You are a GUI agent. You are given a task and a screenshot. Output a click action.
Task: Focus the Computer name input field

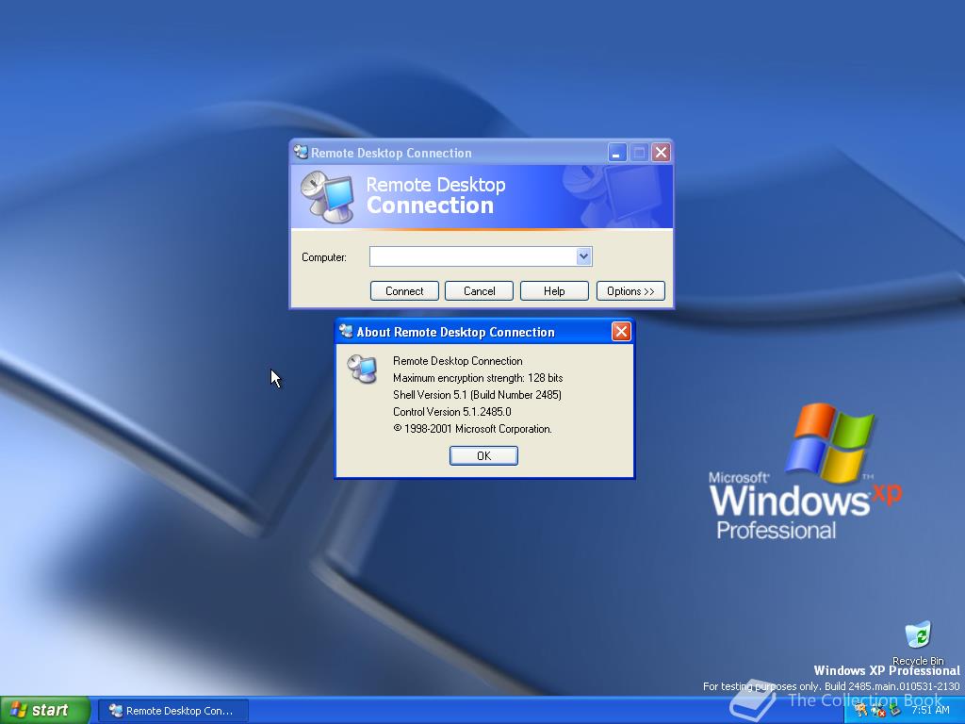pos(473,256)
